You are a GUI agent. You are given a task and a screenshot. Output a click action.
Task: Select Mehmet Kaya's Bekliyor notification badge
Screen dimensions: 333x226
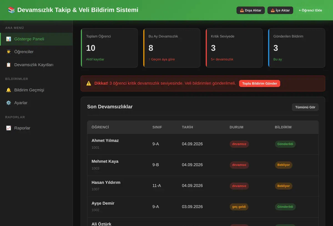point(284,165)
